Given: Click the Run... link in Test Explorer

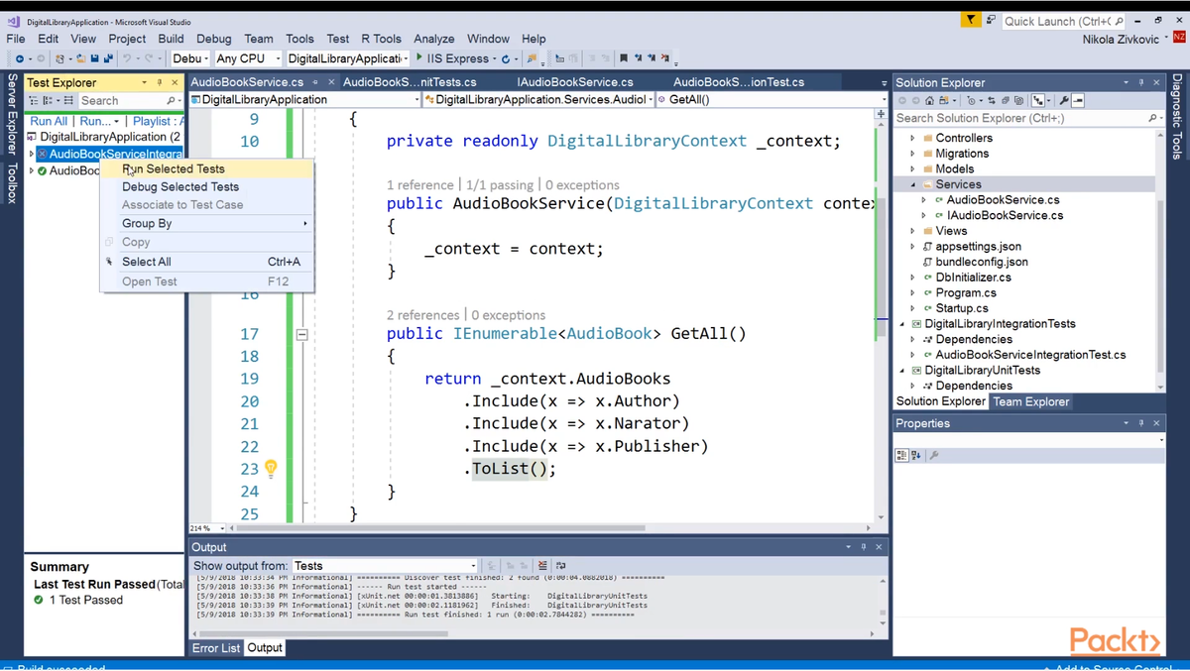Looking at the screenshot, I should coord(96,121).
